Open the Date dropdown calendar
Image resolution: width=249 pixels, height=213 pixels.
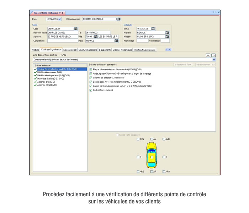(59, 19)
